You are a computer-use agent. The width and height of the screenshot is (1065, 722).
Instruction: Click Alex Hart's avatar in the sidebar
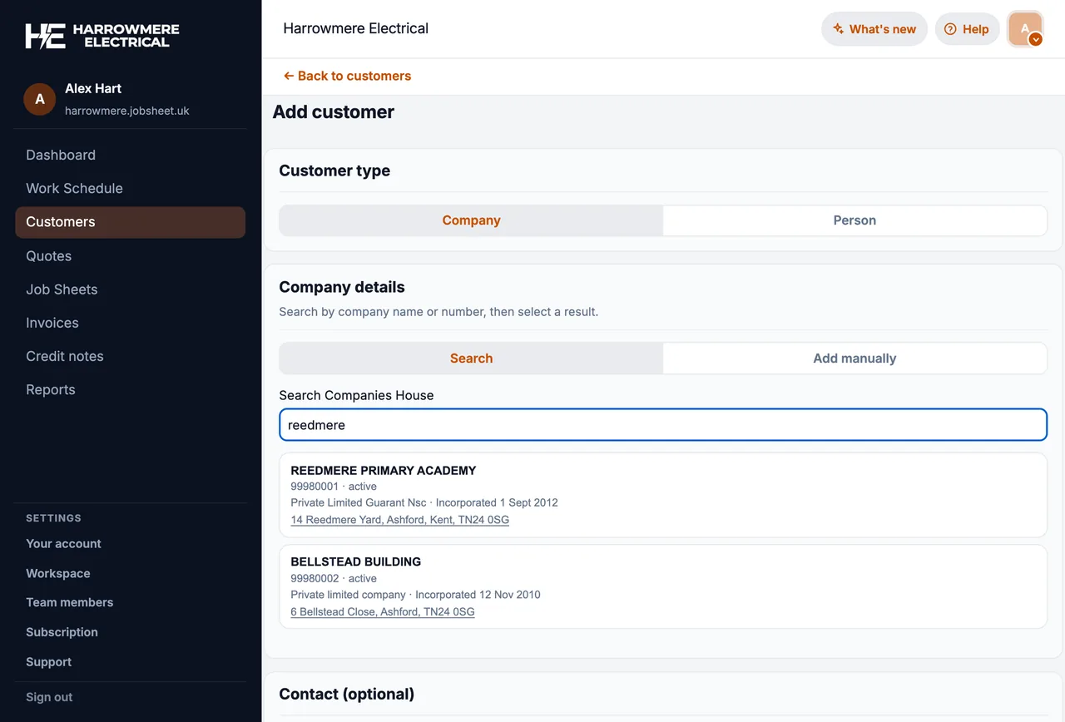tap(40, 99)
